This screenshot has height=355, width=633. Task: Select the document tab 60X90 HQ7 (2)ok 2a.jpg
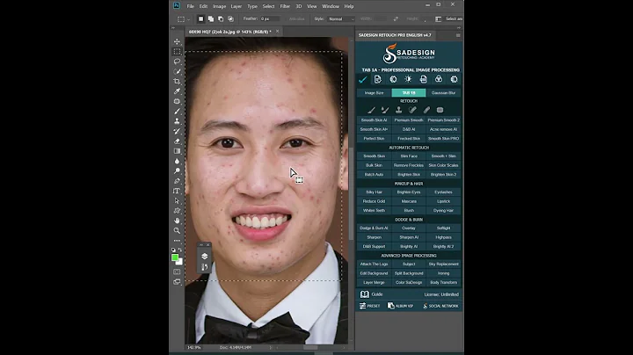pos(229,32)
